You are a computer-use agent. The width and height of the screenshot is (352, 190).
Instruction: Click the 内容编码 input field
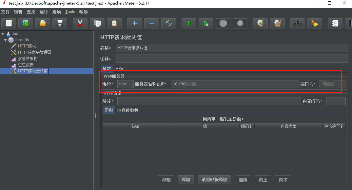tap(336, 101)
